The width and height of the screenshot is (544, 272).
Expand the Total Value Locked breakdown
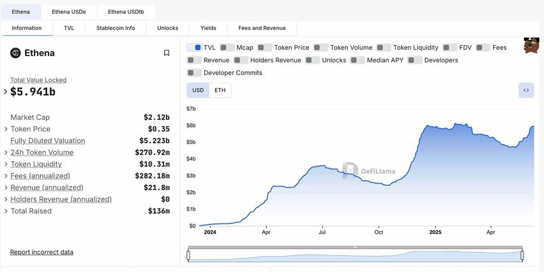pos(6,92)
